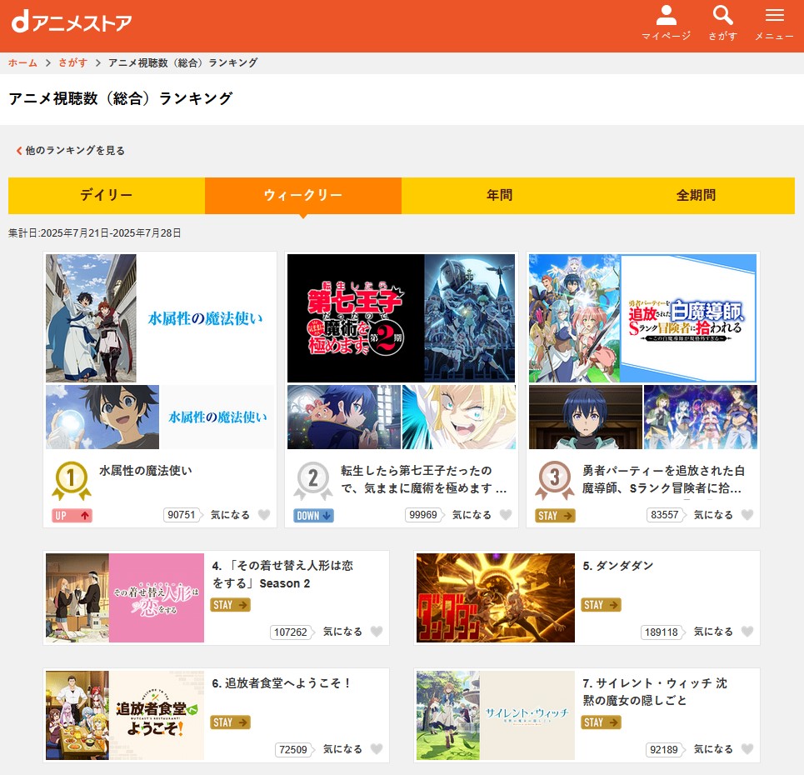Click bronze rank 3 medal icon
Viewport: 804px width, 775px height.
pos(554,480)
